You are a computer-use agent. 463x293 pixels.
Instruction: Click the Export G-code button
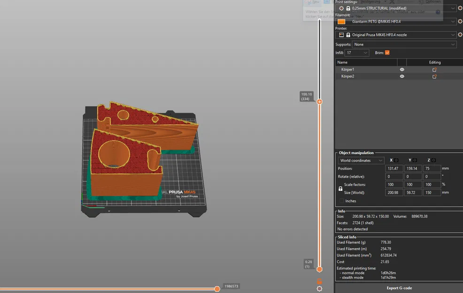pyautogui.click(x=399, y=288)
